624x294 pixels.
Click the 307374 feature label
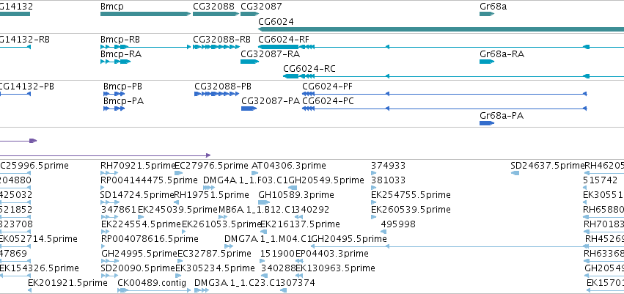coord(298,283)
